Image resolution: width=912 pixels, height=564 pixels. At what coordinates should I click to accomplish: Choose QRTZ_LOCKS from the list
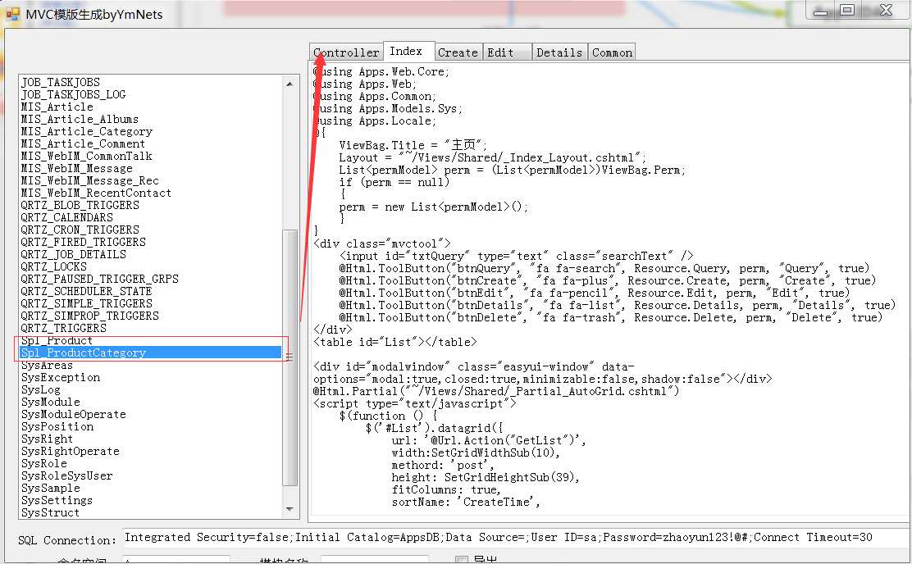[x=54, y=266]
